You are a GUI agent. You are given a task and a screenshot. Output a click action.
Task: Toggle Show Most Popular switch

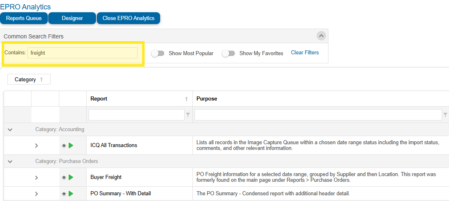click(x=158, y=53)
